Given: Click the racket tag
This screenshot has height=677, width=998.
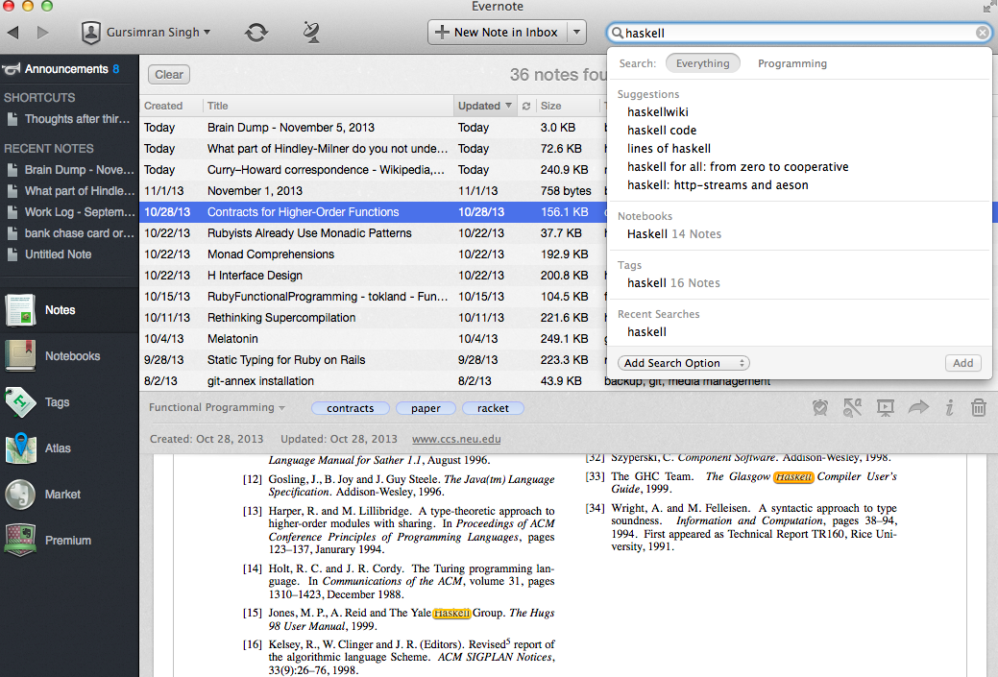Looking at the screenshot, I should click(x=494, y=408).
